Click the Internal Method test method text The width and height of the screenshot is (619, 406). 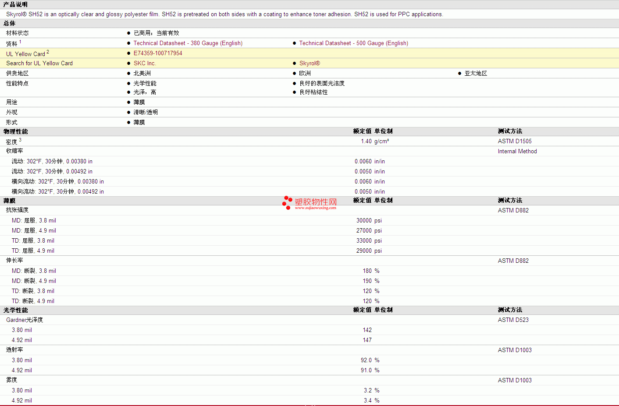(x=517, y=151)
